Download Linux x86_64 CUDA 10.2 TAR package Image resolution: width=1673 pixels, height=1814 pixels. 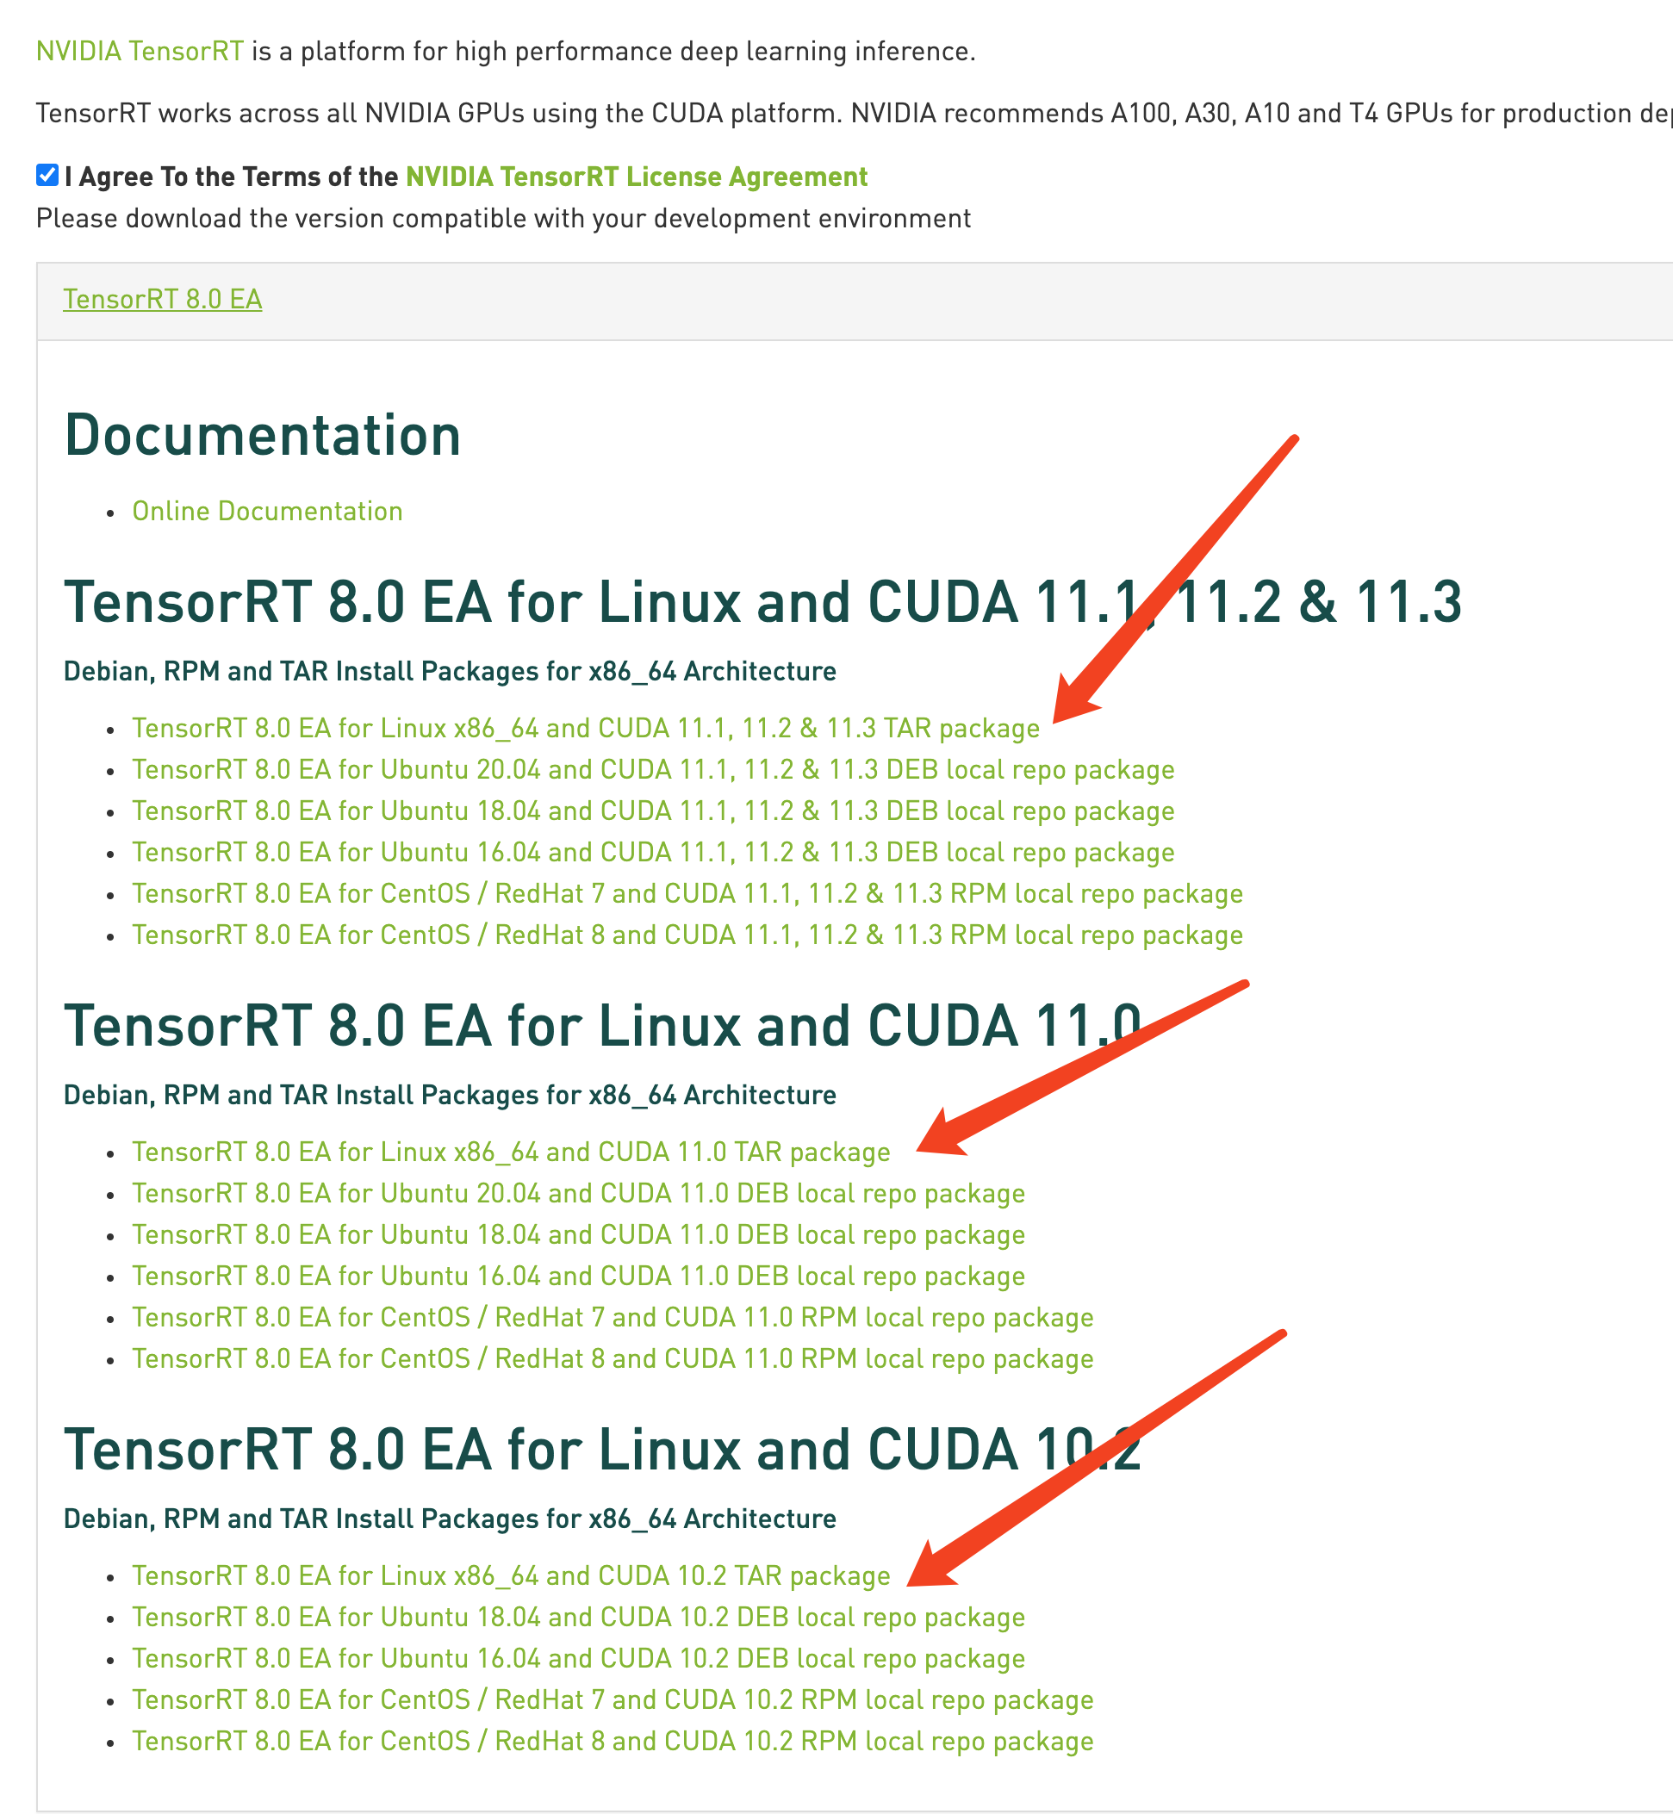pos(511,1576)
